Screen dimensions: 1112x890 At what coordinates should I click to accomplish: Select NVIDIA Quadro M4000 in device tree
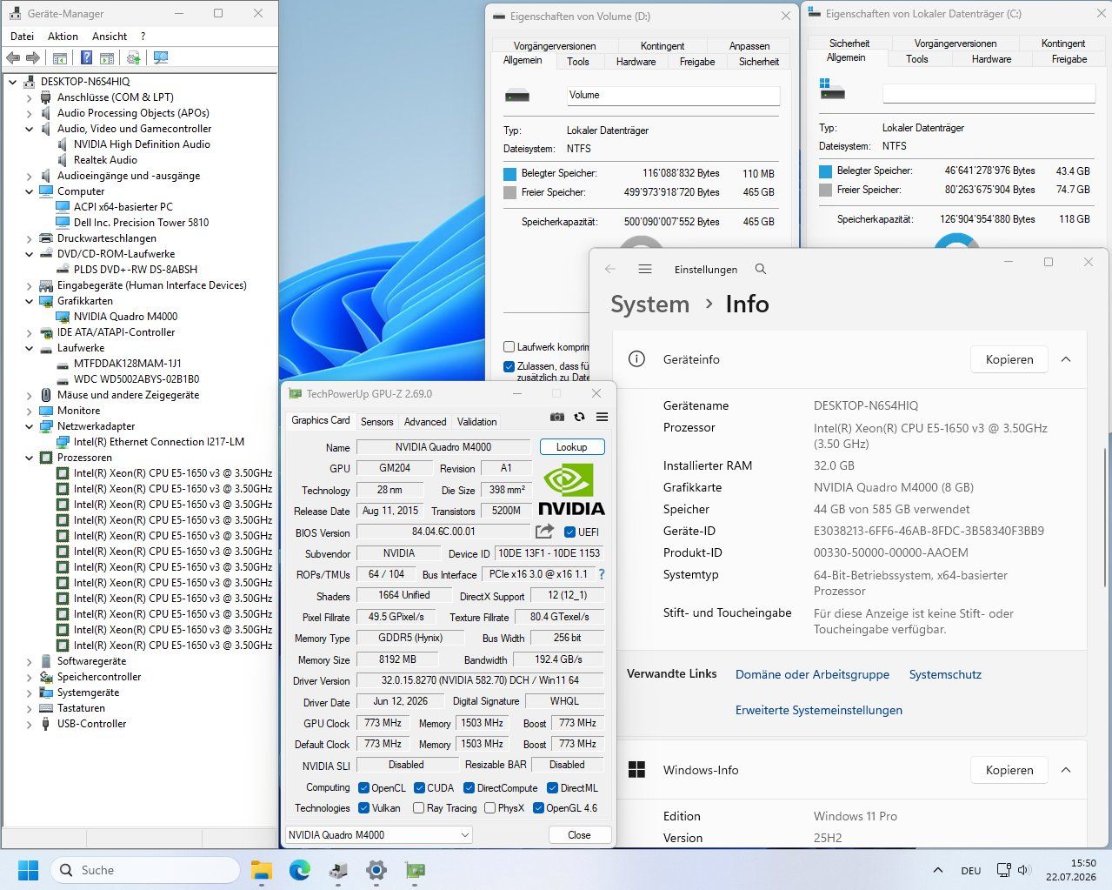125,317
